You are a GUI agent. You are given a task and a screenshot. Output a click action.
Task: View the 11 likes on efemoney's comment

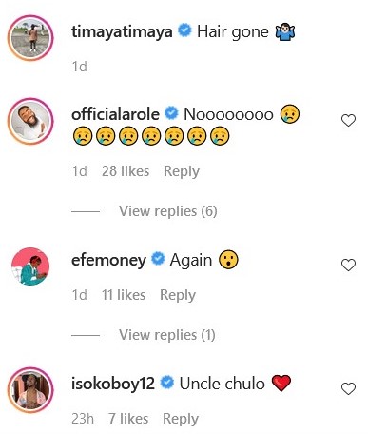pos(124,295)
